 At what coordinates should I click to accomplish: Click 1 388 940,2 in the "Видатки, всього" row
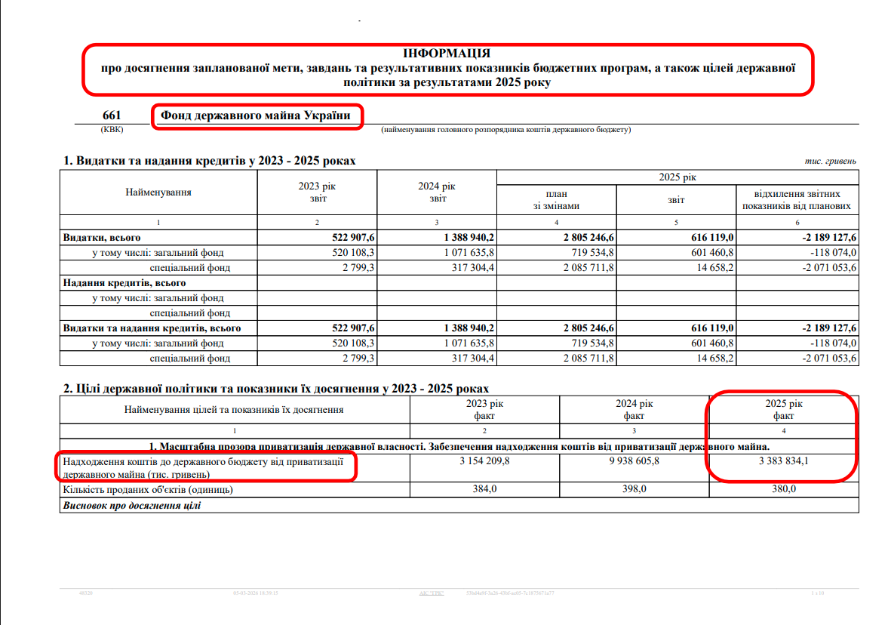tap(469, 238)
